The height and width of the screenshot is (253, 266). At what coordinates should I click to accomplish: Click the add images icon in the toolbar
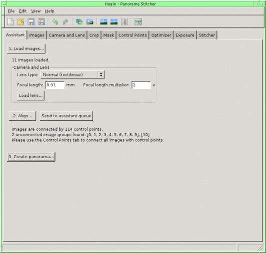click(79, 22)
